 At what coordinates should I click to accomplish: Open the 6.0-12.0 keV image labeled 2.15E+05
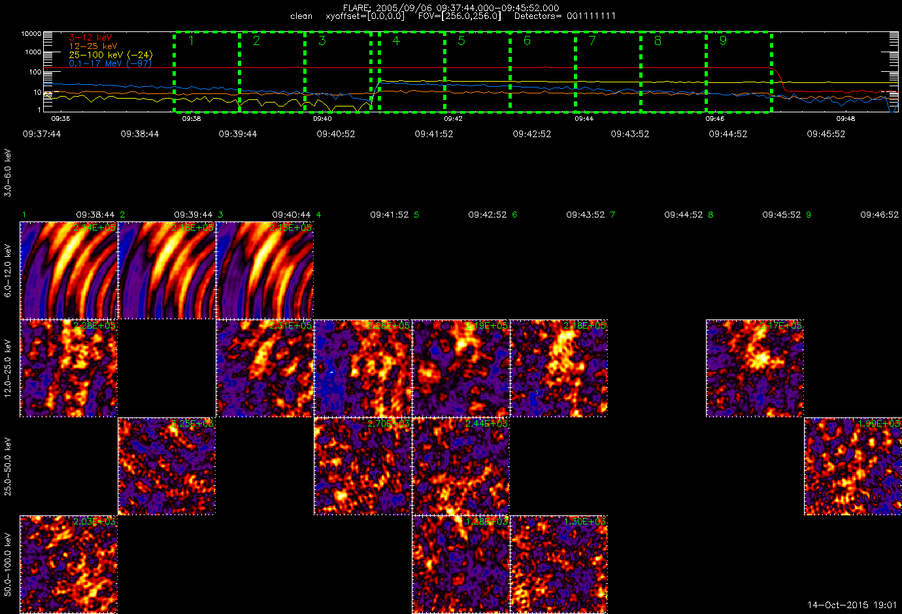coord(265,270)
